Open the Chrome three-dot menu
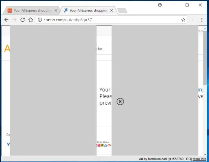This screenshot has width=209, height=162. tap(202, 20)
